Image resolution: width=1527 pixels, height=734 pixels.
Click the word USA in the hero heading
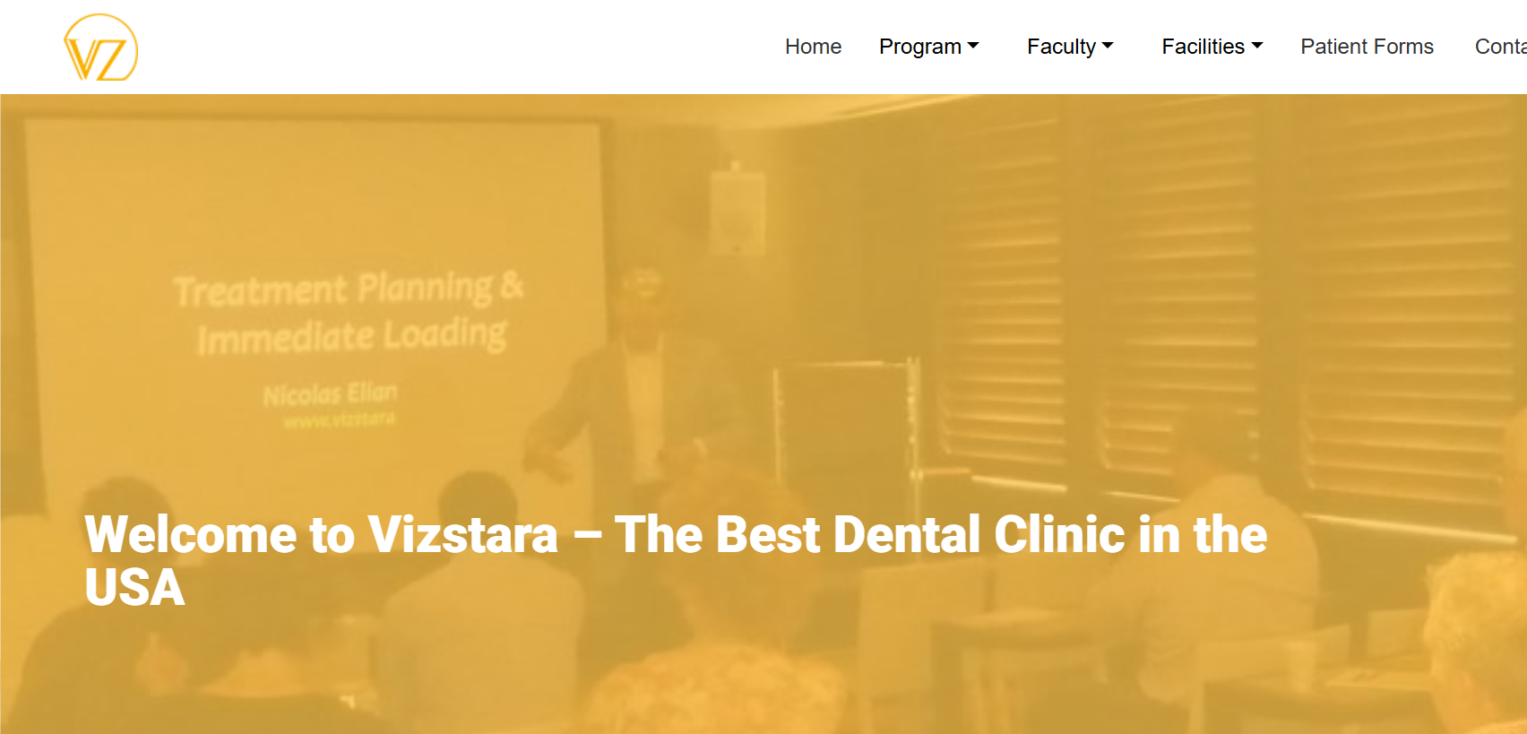(134, 588)
